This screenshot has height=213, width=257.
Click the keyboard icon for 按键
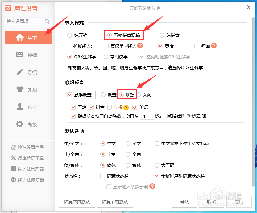click(x=20, y=55)
